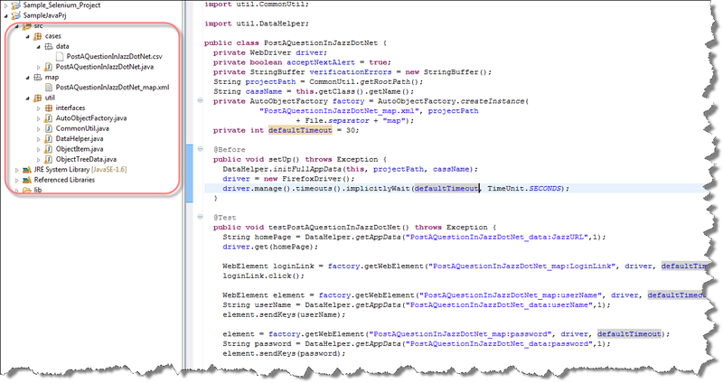
Task: Select PostAQuestionInJazzDotNet.csv in the tree
Action: click(115, 56)
